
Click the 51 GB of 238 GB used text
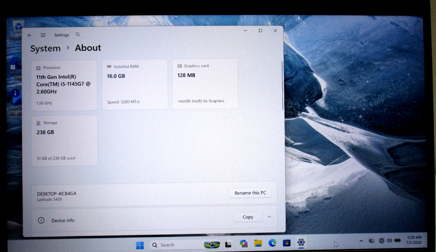coord(56,158)
